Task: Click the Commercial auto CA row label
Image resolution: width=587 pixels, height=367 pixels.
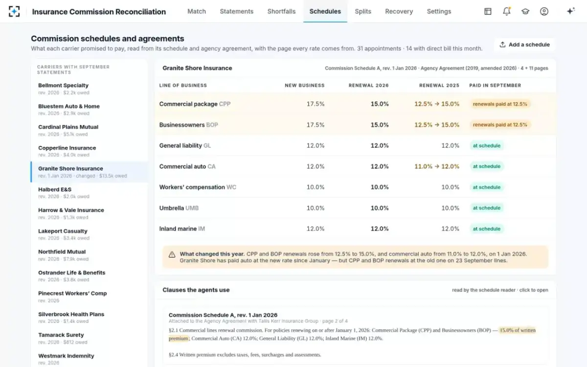Action: tap(187, 166)
